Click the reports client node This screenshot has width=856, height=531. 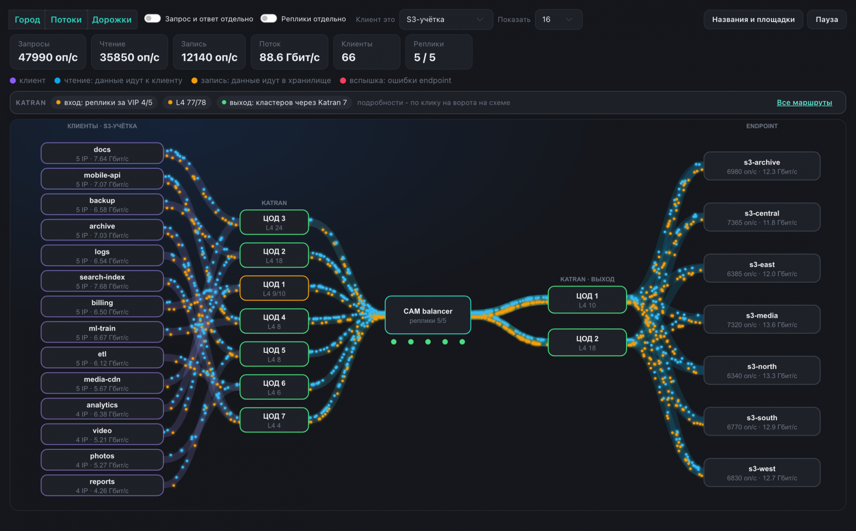pyautogui.click(x=102, y=486)
